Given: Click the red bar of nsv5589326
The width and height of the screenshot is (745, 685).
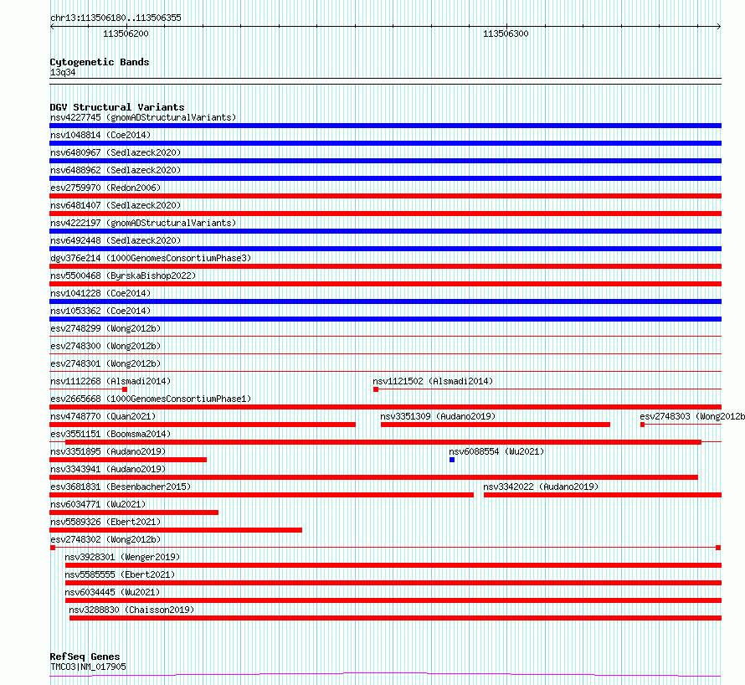Looking at the screenshot, I should click(176, 530).
